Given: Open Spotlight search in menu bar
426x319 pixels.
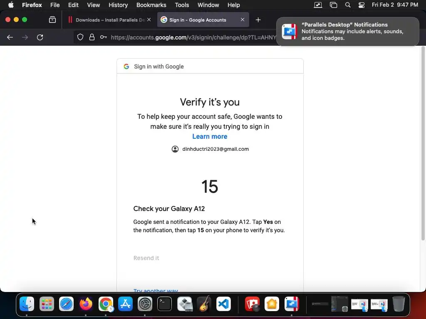Looking at the screenshot, I should pos(347,5).
